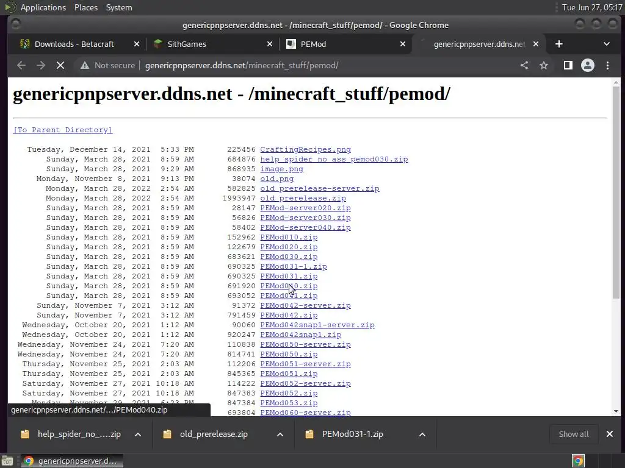Expand options for PEMod031-1.zip download
Viewport: 625px width, 468px height.
(x=422, y=434)
